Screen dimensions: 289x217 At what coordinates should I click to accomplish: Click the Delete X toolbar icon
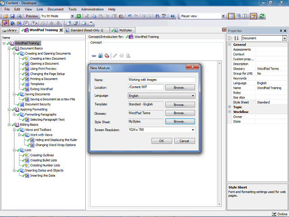pyautogui.click(x=107, y=16)
